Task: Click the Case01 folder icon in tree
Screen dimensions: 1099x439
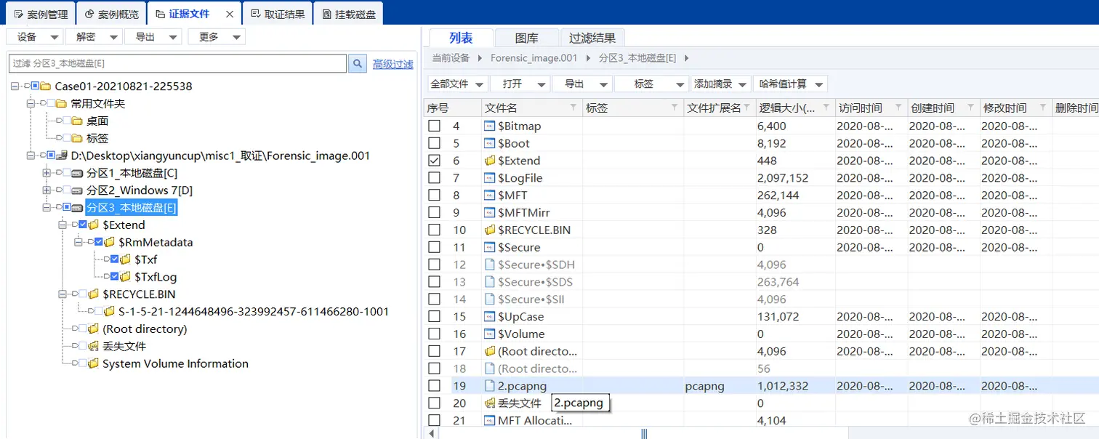Action: click(47, 86)
